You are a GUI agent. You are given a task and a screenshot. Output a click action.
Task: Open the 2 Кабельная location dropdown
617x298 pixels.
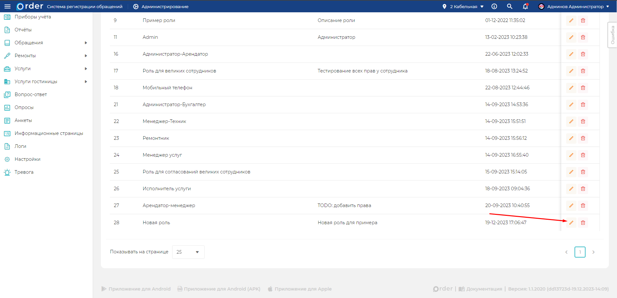pos(463,6)
